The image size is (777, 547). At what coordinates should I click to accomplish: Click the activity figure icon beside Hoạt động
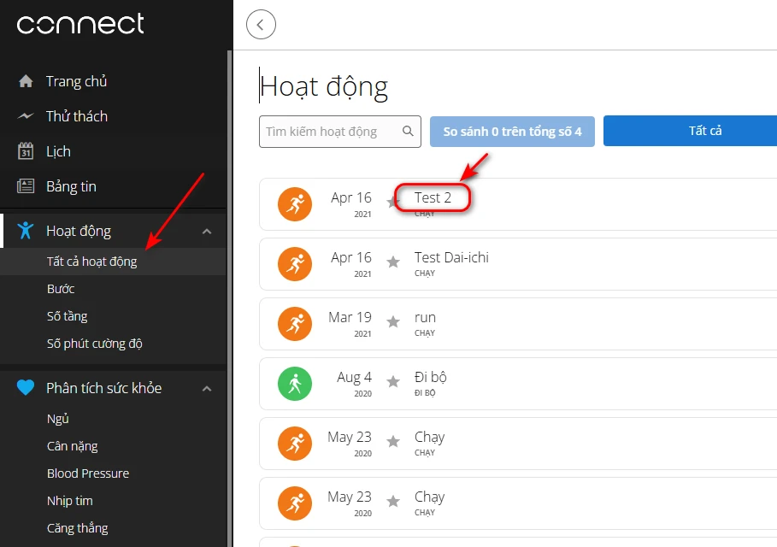[x=26, y=231]
